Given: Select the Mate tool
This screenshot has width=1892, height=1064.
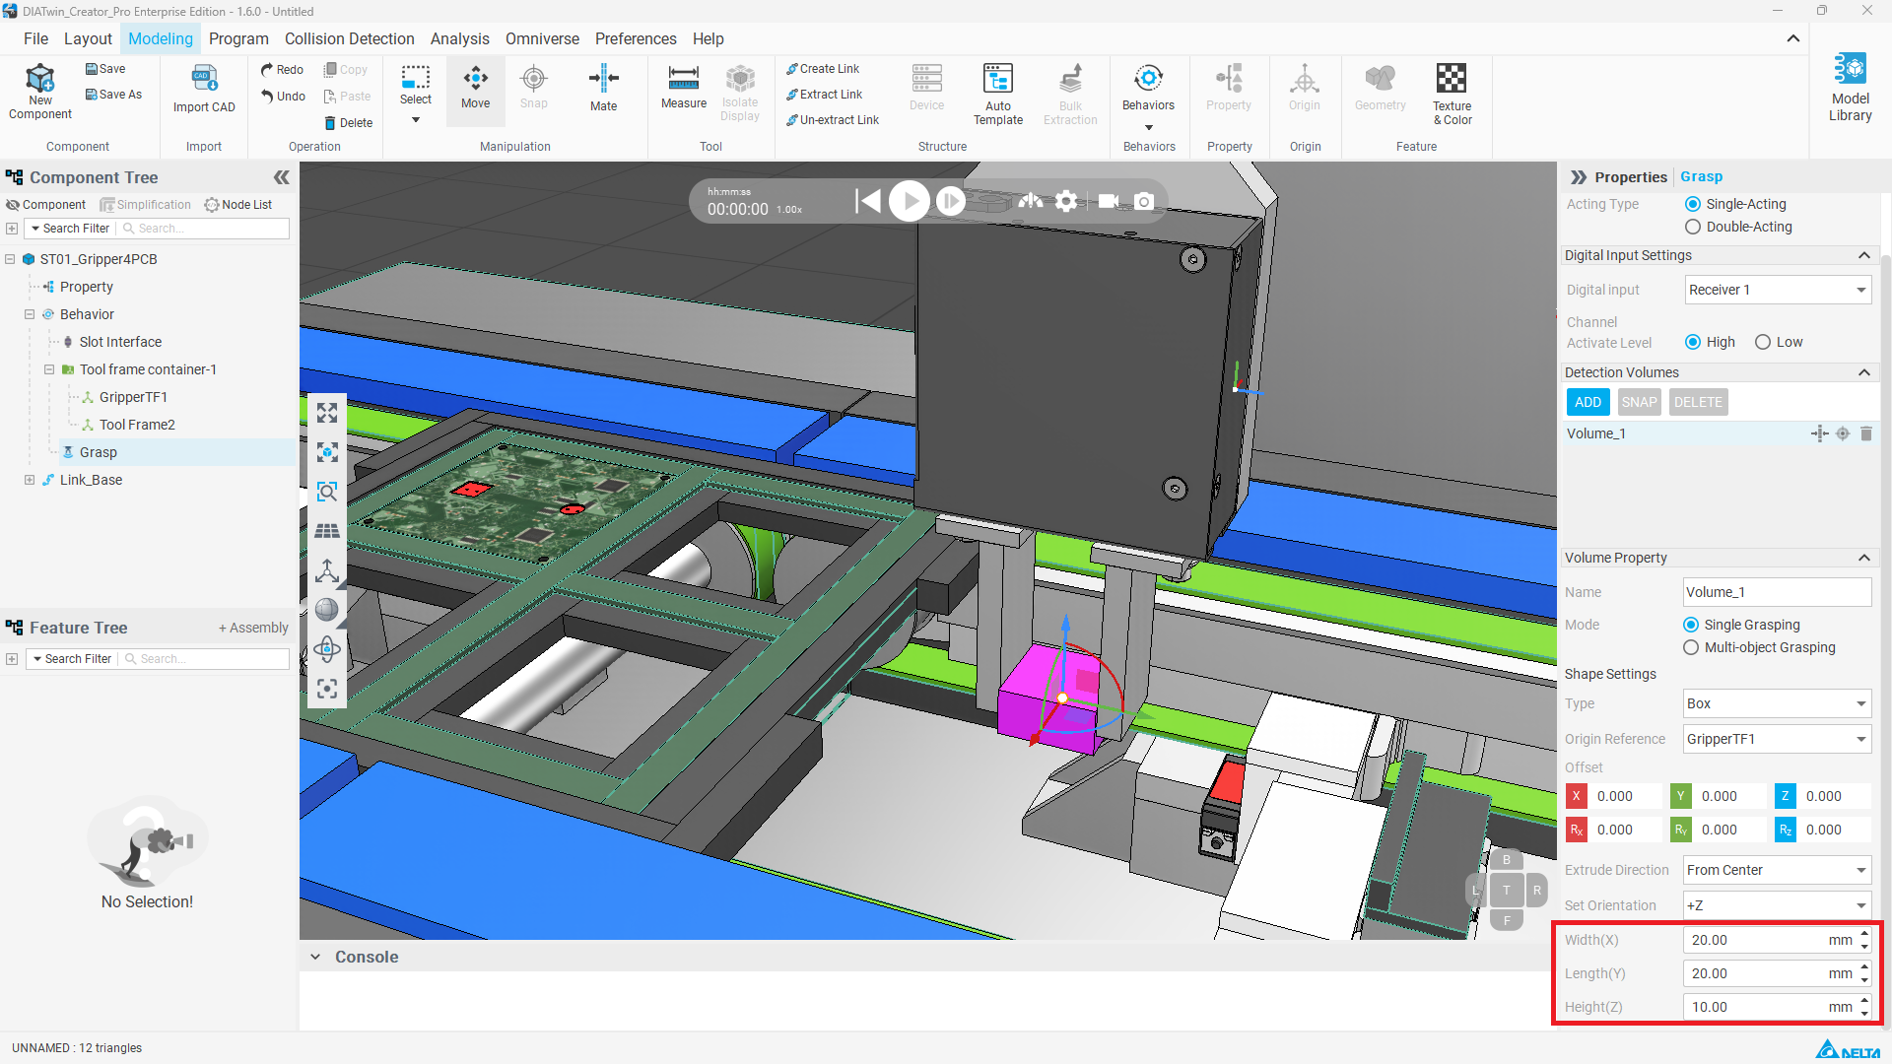Looking at the screenshot, I should coord(603,88).
